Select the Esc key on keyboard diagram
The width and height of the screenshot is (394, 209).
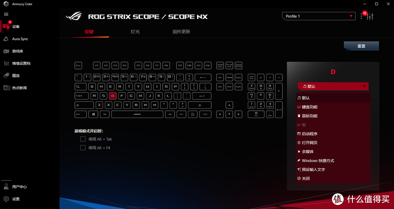click(78, 66)
